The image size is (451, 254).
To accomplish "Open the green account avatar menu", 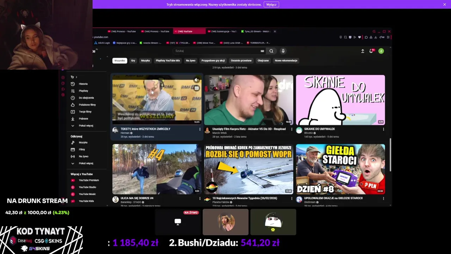I will [381, 51].
